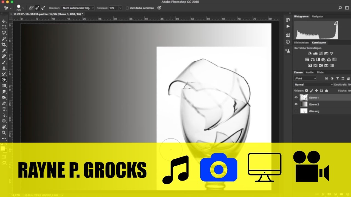Add a Vibrance adjustment
This screenshot has width=351, height=197.
(x=332, y=53)
